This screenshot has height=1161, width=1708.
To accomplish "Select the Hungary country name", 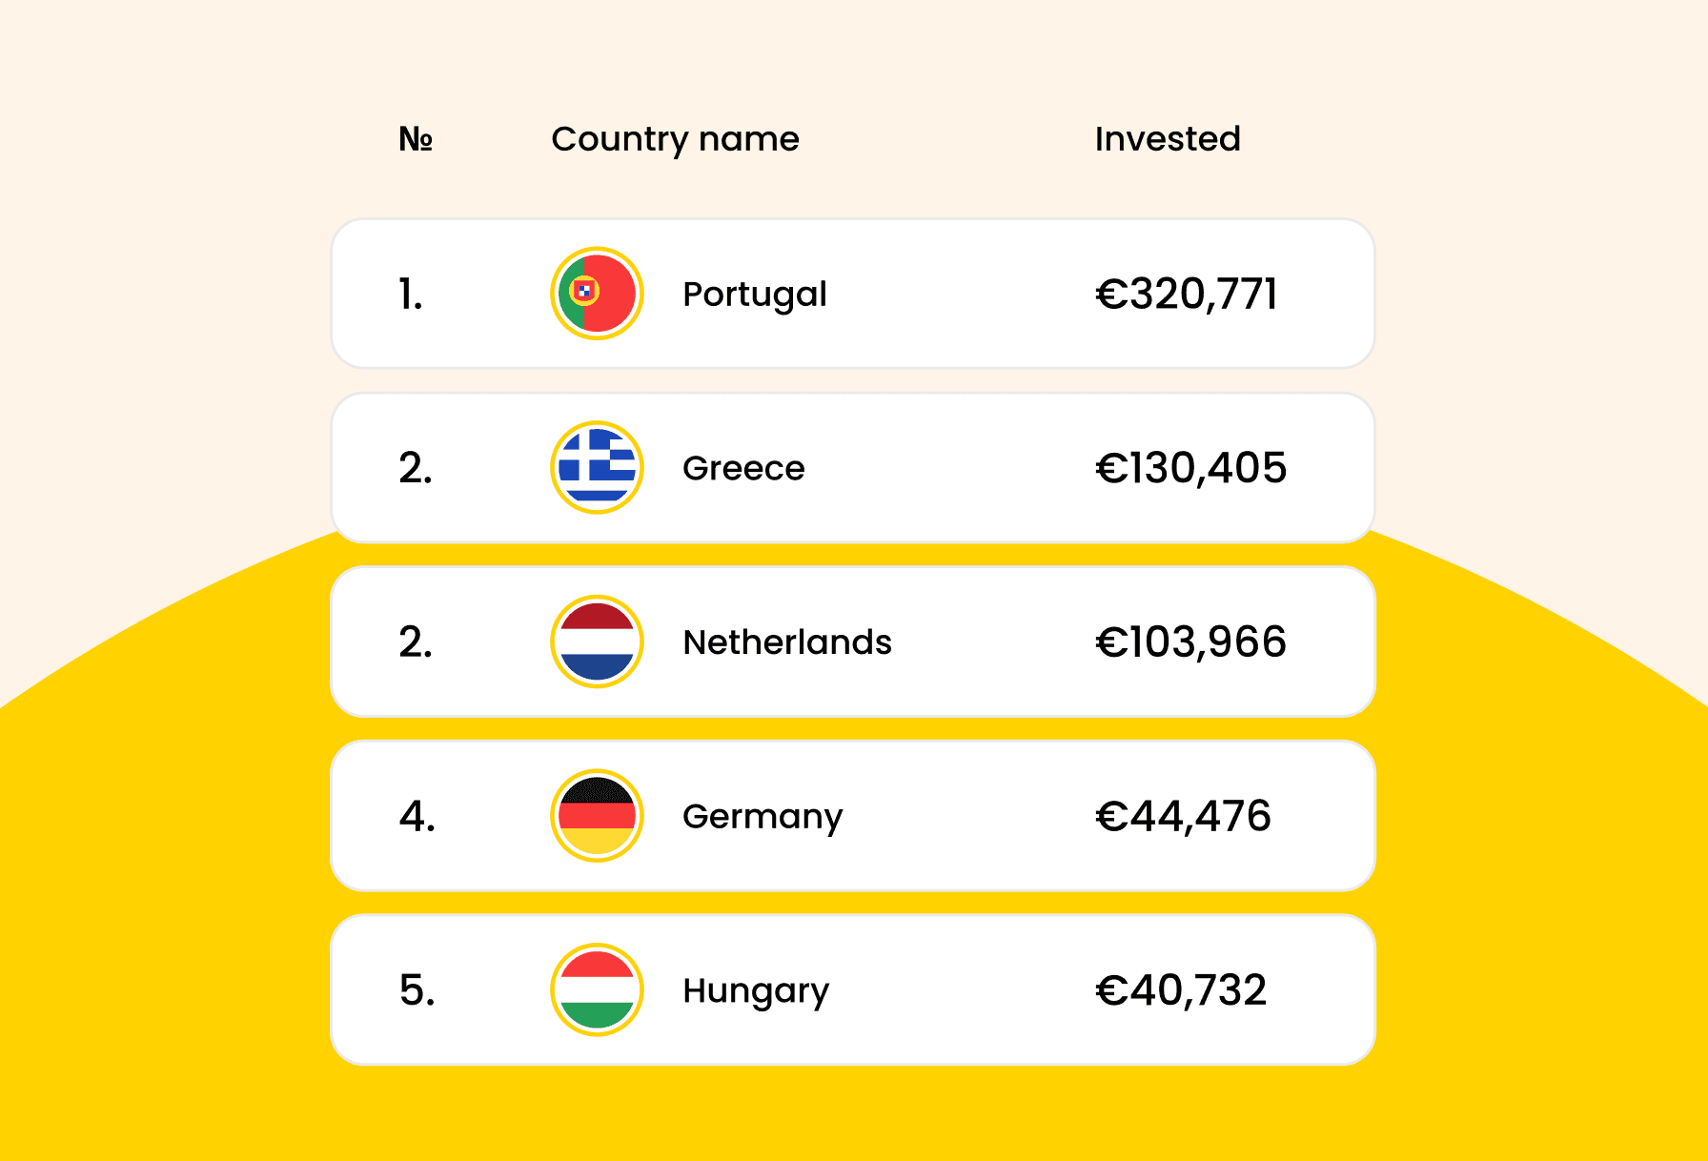I will point(756,991).
